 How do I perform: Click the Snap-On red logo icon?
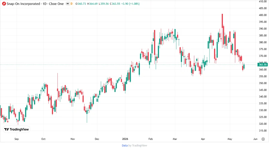tap(4, 4)
